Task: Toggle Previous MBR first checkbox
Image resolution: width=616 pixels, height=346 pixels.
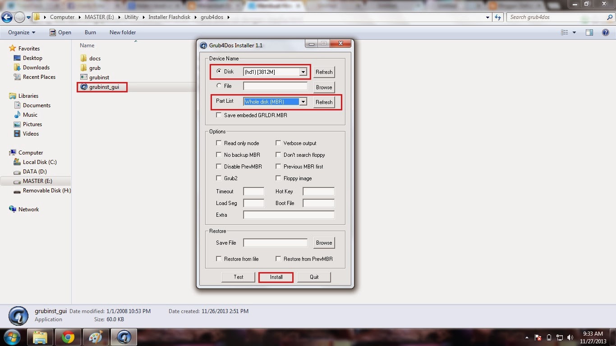Action: [x=278, y=167]
